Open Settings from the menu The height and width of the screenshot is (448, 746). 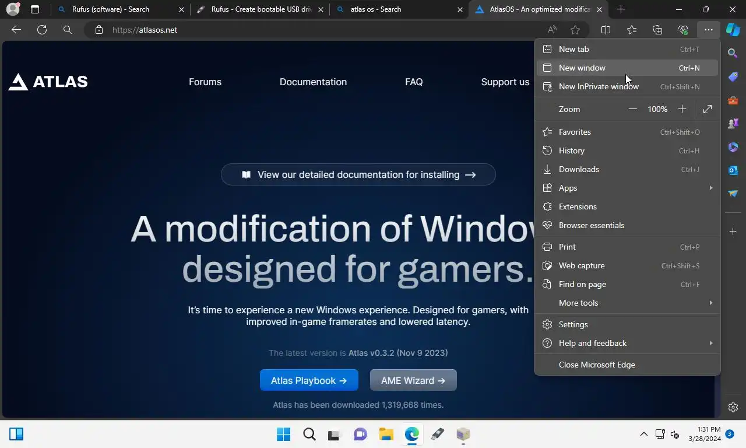[x=627, y=324]
